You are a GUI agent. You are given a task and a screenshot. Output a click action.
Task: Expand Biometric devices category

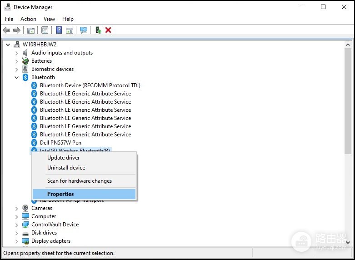[x=16, y=69]
